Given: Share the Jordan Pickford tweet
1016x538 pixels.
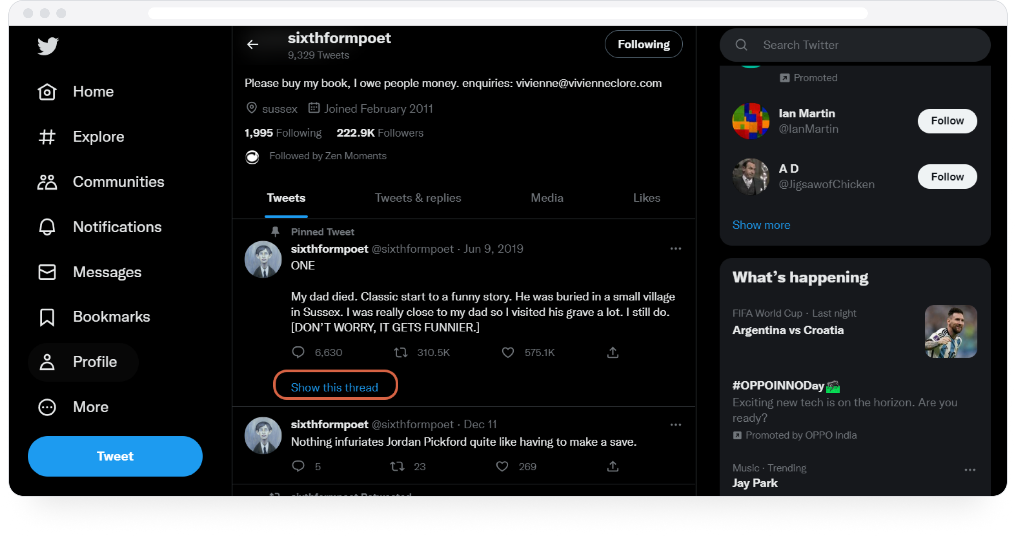Looking at the screenshot, I should point(613,466).
